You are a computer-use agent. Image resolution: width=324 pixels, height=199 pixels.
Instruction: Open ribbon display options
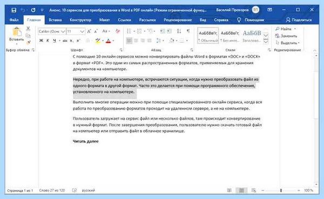269,10
